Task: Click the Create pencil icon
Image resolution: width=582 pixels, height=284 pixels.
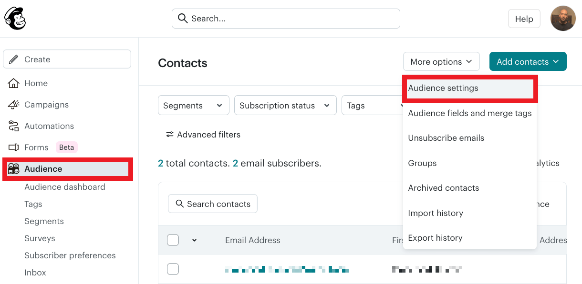Action: click(x=14, y=59)
